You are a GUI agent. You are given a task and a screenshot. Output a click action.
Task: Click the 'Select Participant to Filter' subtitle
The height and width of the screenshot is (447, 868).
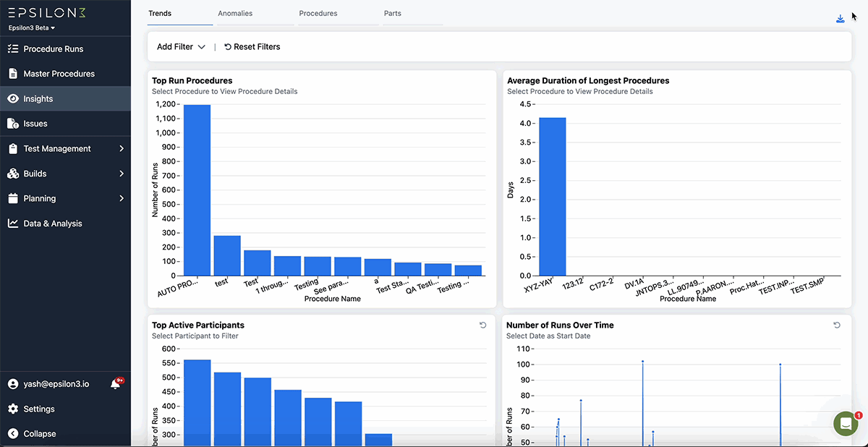195,336
